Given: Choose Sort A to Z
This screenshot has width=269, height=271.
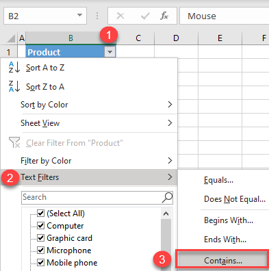Looking at the screenshot, I should coord(89,68).
